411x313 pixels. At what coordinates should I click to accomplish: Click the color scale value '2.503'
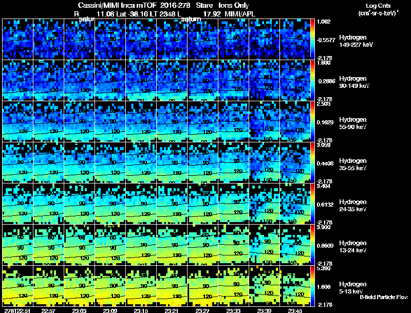pyautogui.click(x=324, y=104)
